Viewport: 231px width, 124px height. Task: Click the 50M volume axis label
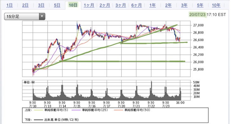[x=196, y=82]
